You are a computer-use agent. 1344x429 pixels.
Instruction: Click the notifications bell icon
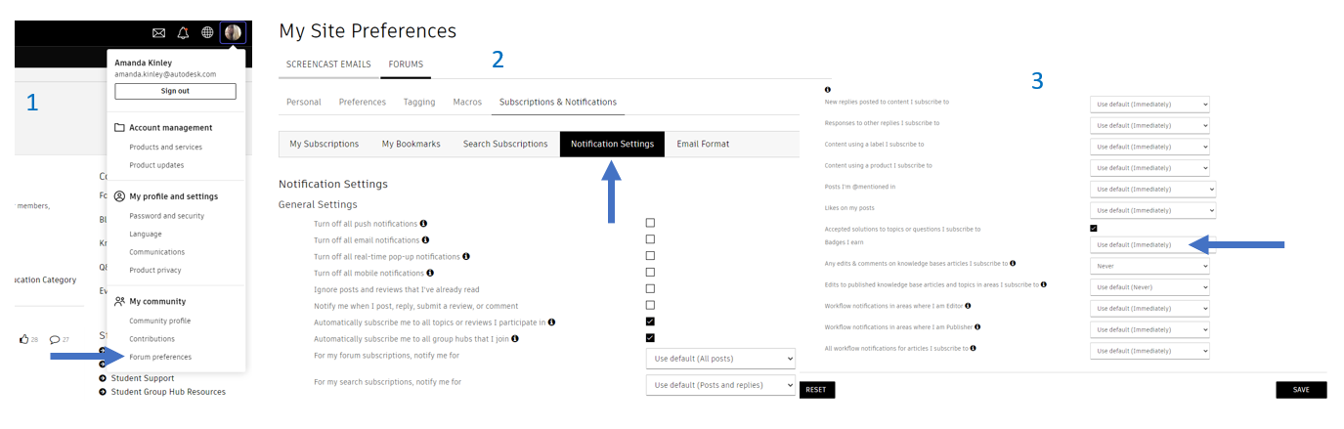(184, 33)
